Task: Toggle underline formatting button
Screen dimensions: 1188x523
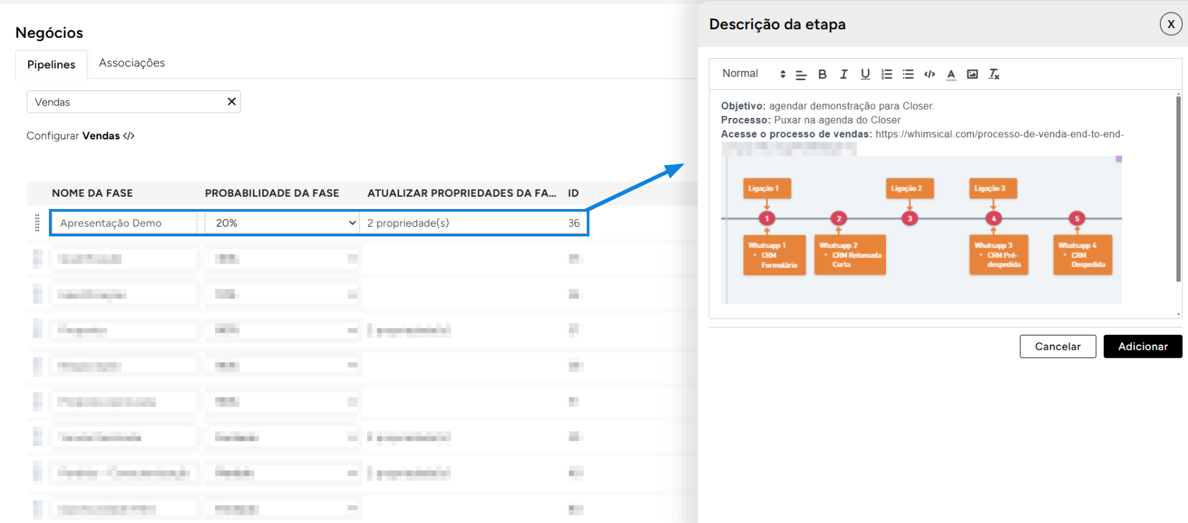Action: [865, 74]
